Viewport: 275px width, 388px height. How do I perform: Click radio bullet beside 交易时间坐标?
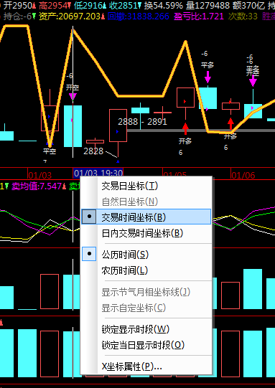(89, 217)
